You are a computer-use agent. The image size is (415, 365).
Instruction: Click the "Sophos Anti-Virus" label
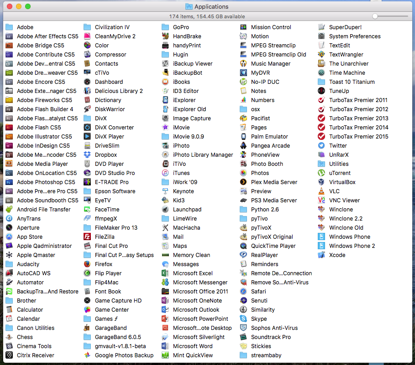click(x=274, y=328)
